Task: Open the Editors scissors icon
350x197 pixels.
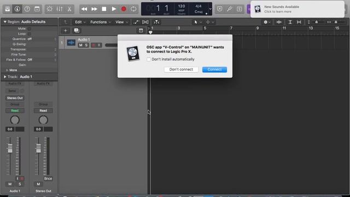Action: coord(69,9)
